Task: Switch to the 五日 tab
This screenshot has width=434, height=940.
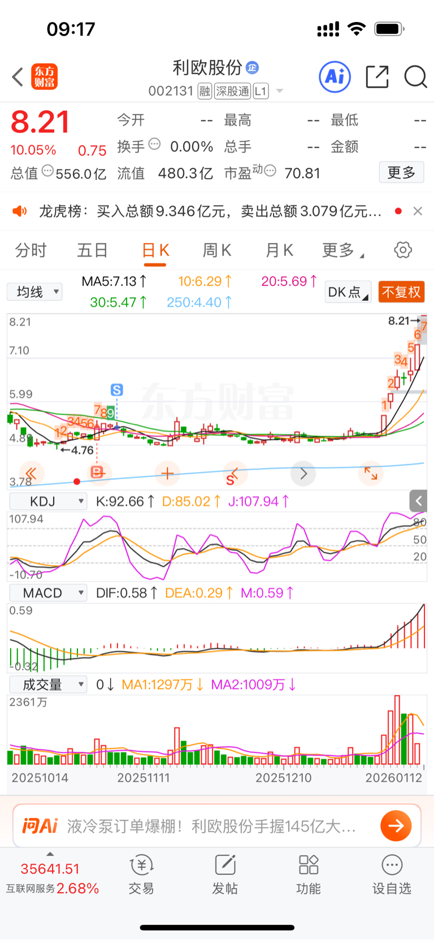Action: click(93, 250)
